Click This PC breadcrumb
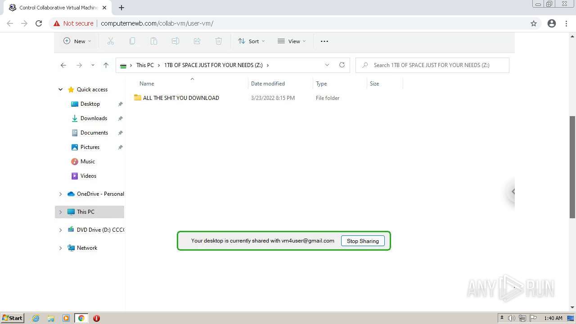This screenshot has width=576, height=324. click(145, 65)
